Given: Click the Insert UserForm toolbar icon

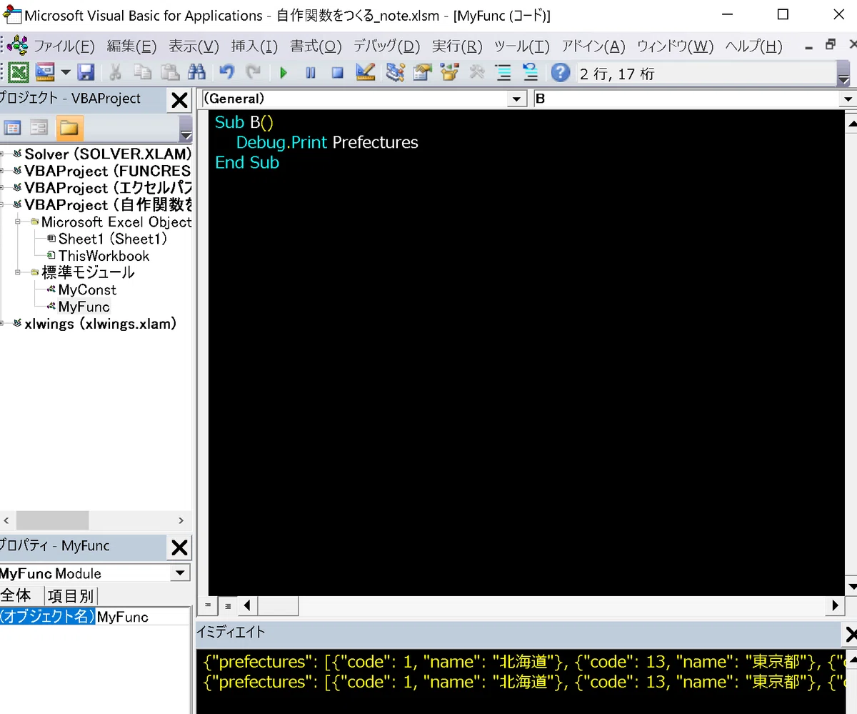Looking at the screenshot, I should (44, 72).
